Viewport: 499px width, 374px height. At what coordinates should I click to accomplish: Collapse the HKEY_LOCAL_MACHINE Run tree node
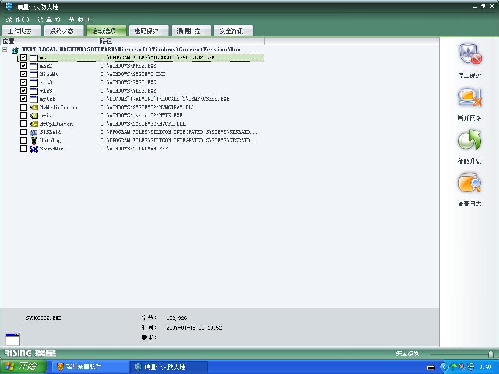tap(5, 50)
